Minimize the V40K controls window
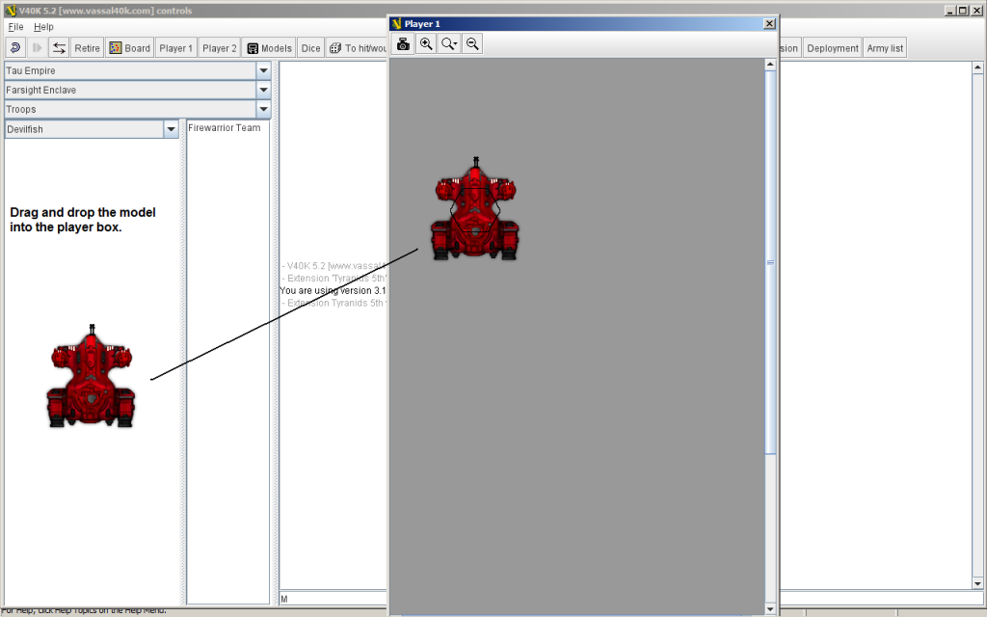This screenshot has height=617, width=987. click(951, 10)
